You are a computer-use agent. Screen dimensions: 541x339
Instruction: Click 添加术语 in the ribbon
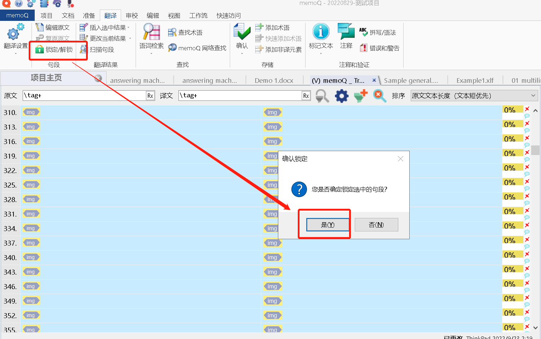(272, 27)
